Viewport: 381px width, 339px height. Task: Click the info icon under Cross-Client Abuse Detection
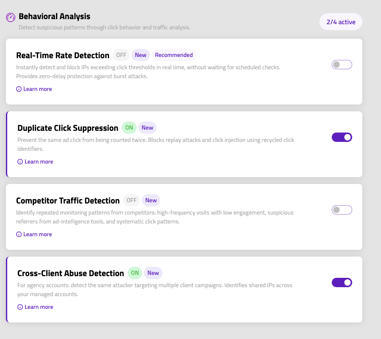click(x=20, y=307)
